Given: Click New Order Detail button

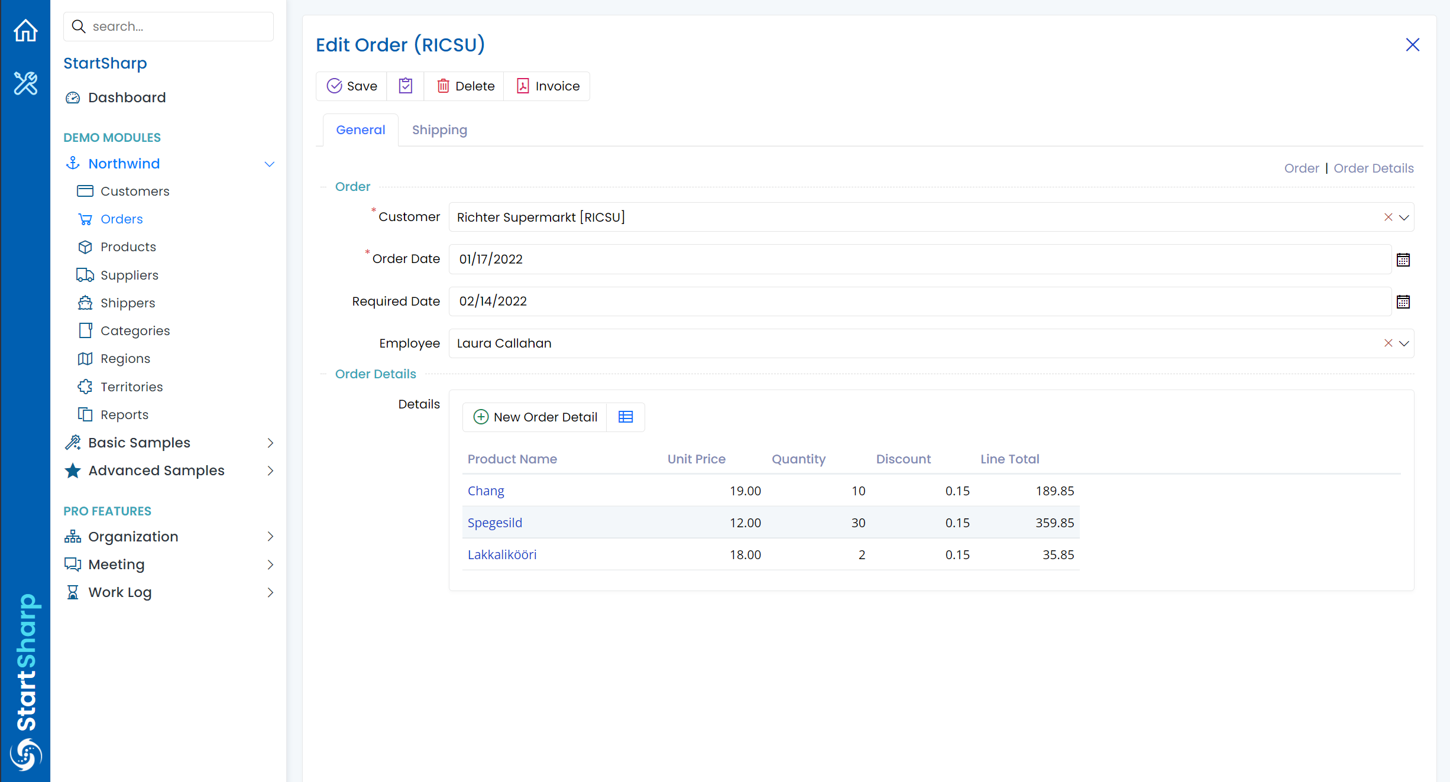Looking at the screenshot, I should (x=535, y=417).
